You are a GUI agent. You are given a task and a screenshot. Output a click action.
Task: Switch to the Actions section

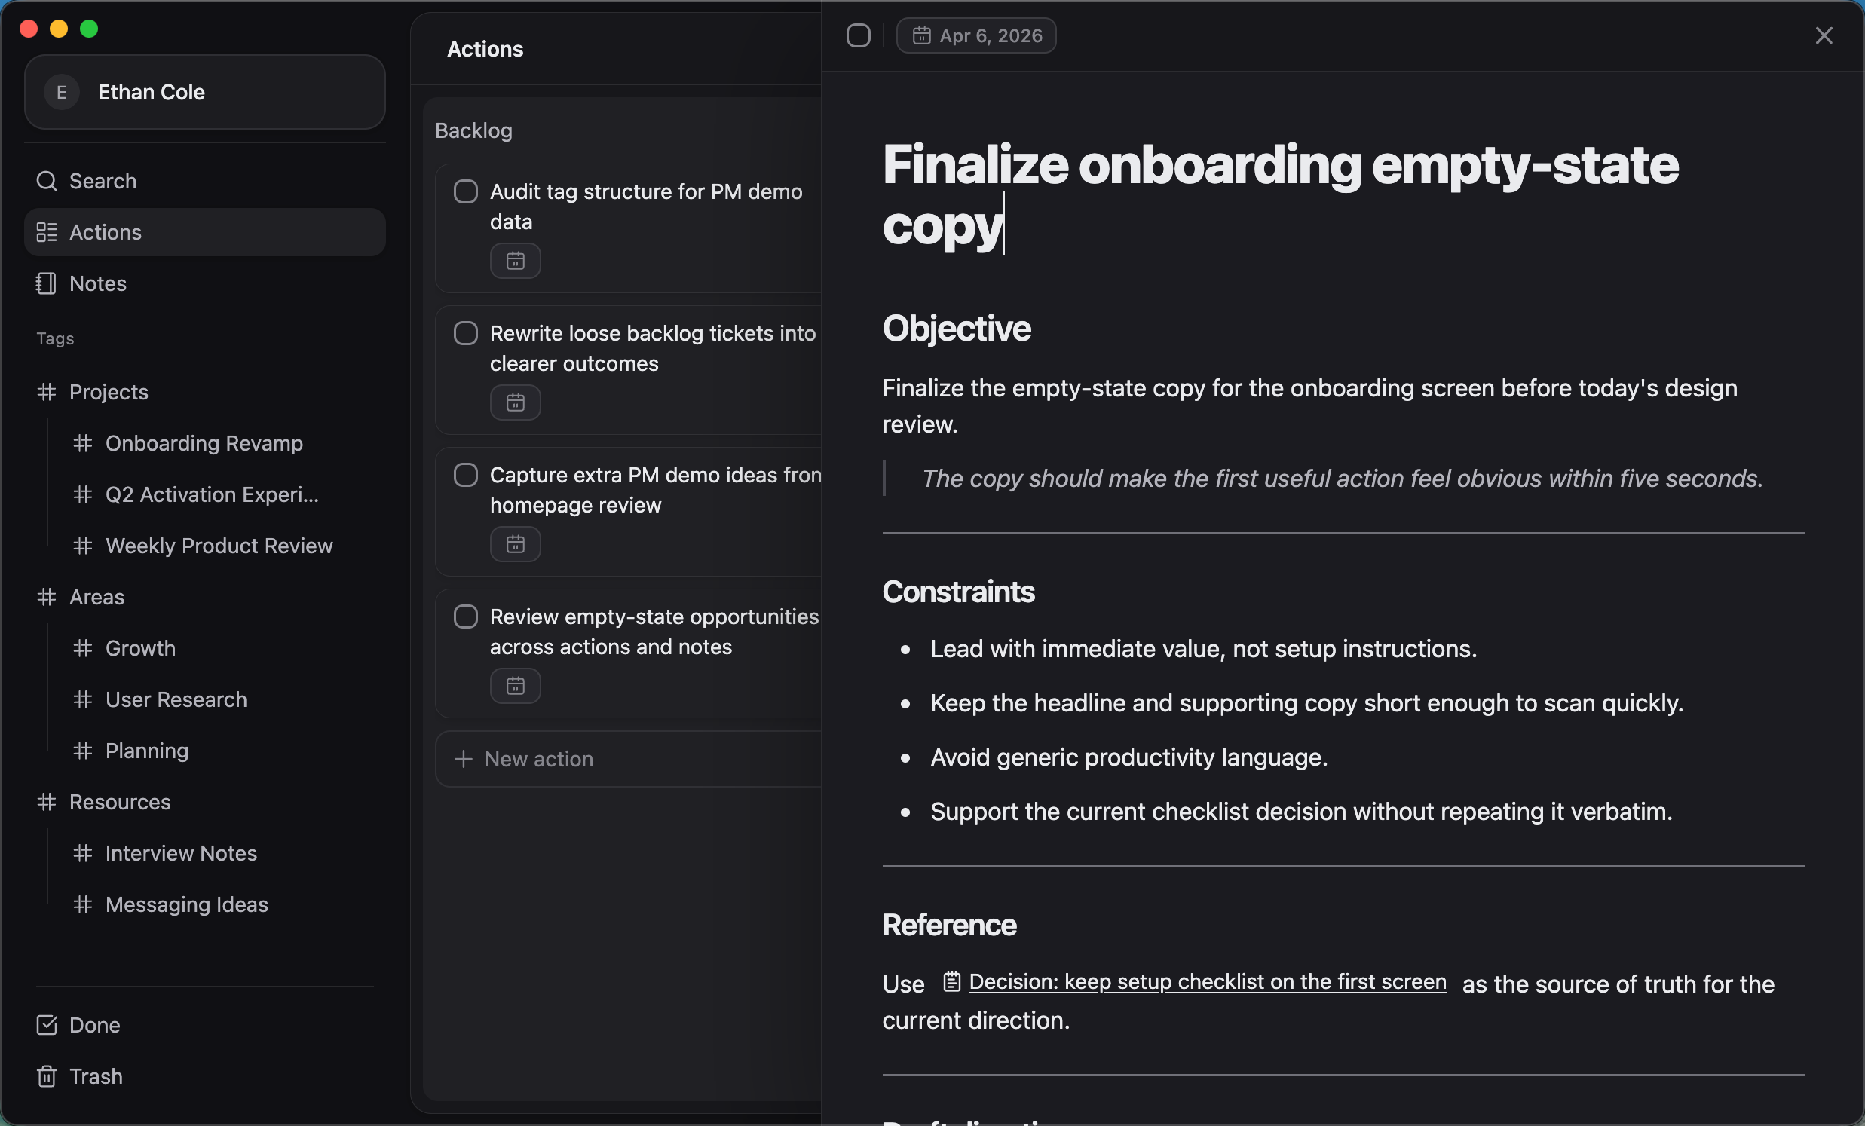click(106, 232)
